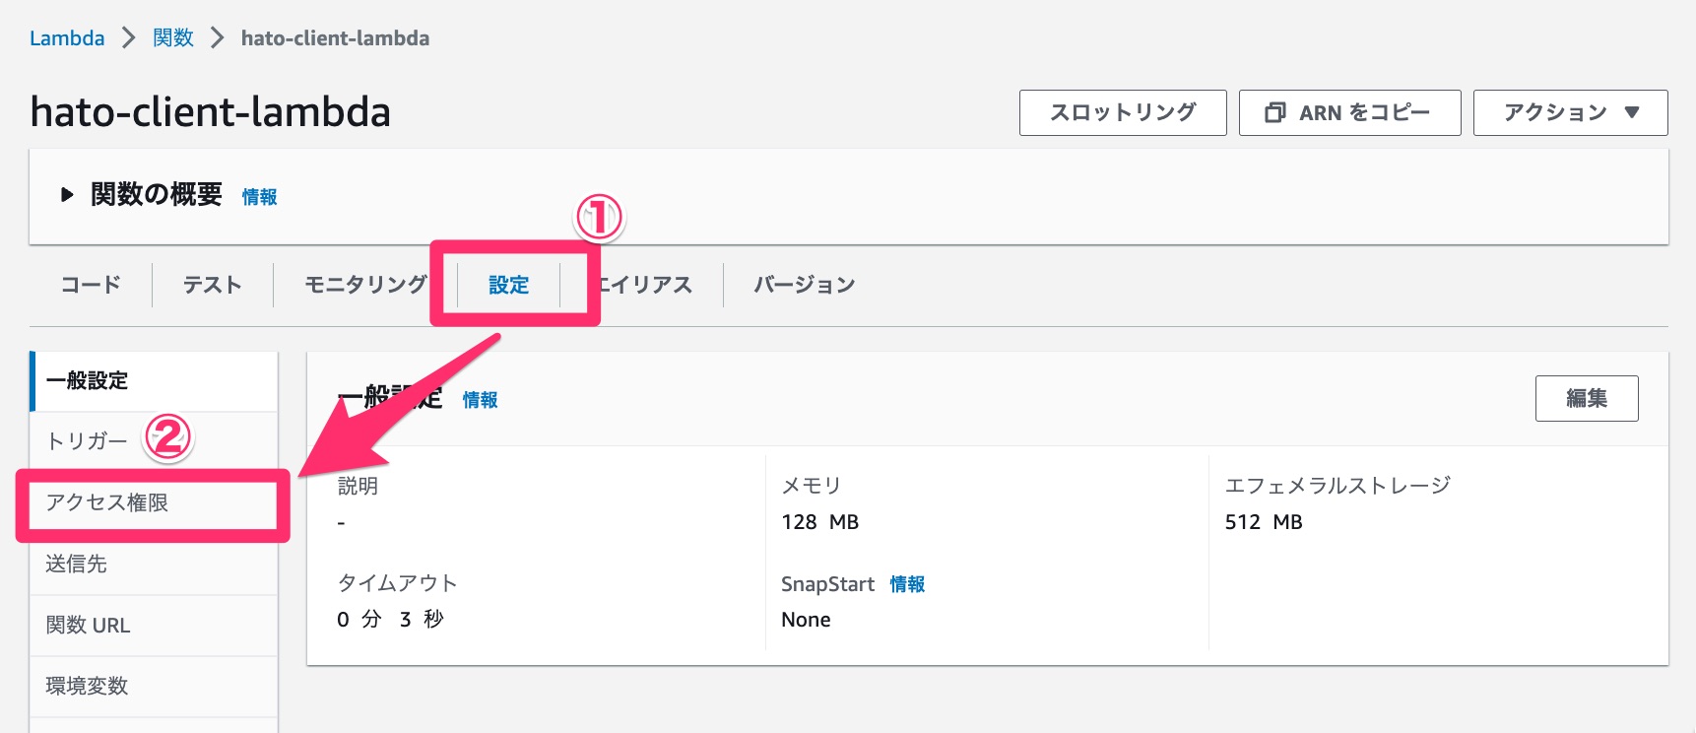Open the SnapStart 情報 link
1696x733 pixels.
coord(907,584)
